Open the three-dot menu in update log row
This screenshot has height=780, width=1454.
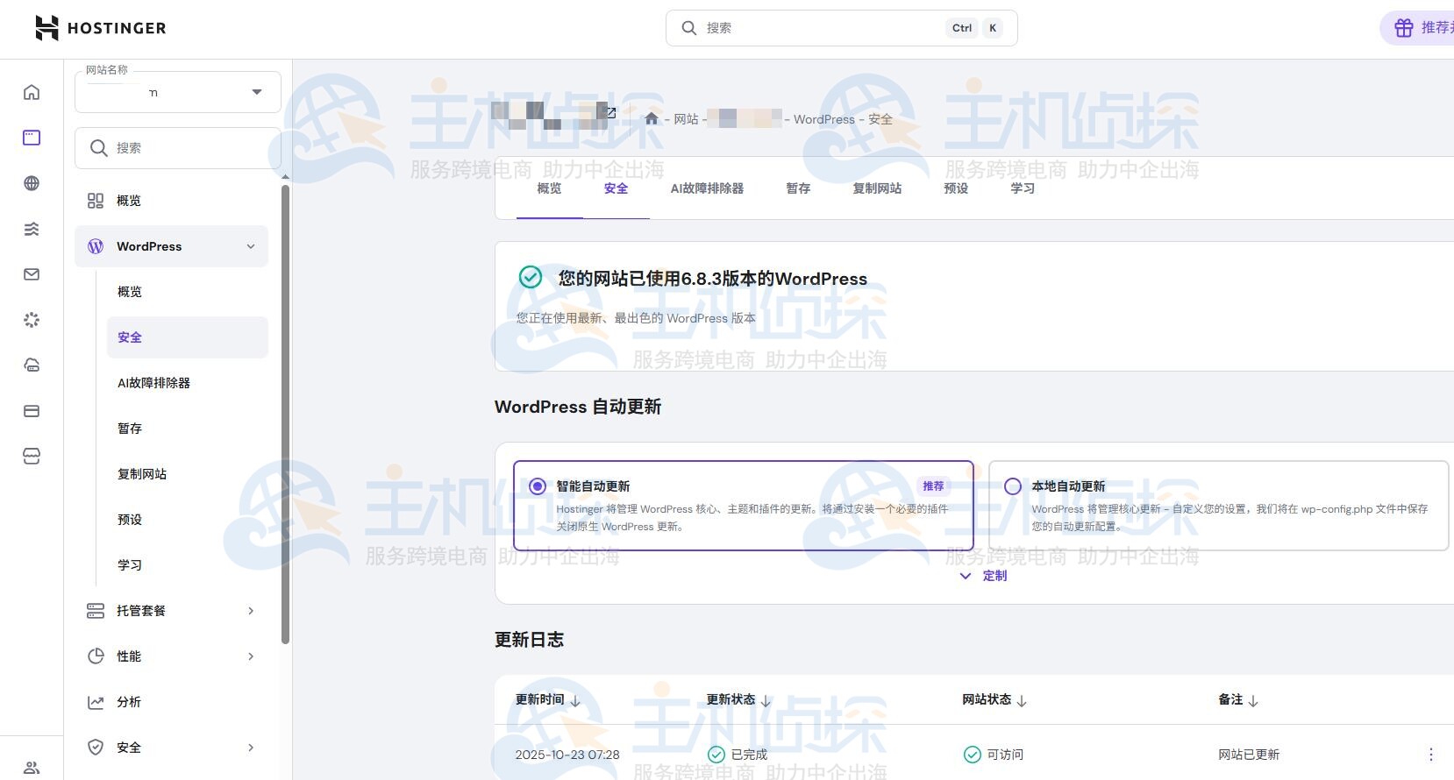tap(1430, 755)
